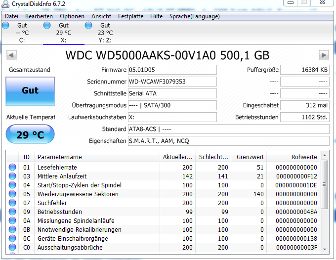Viewport: 336px width, 260px height.
Task: Select drive X: status orb
Action: coord(47,25)
